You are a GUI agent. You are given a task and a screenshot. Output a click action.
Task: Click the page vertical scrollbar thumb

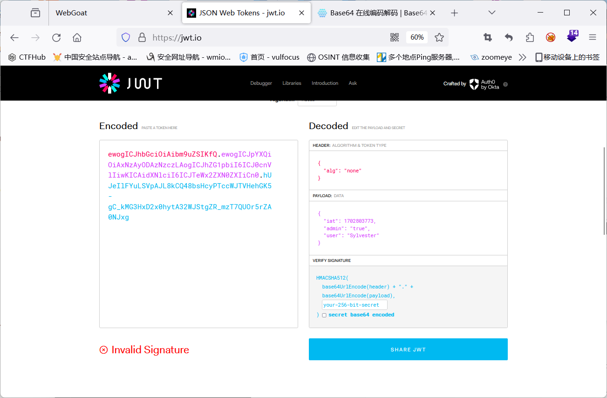(x=604, y=191)
